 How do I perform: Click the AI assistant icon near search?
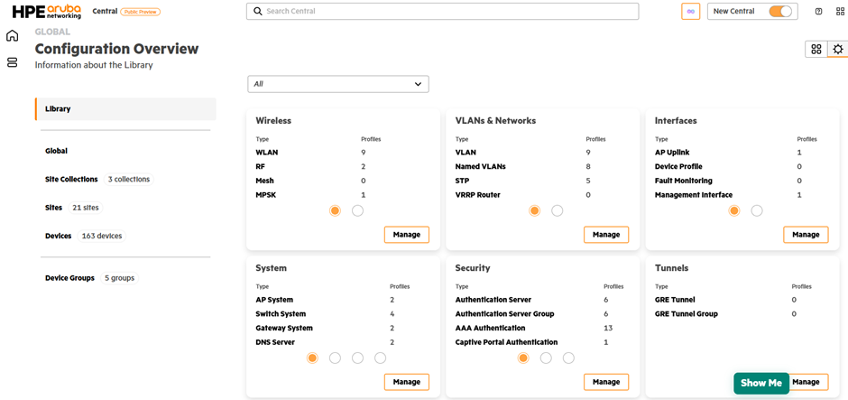[x=690, y=12]
